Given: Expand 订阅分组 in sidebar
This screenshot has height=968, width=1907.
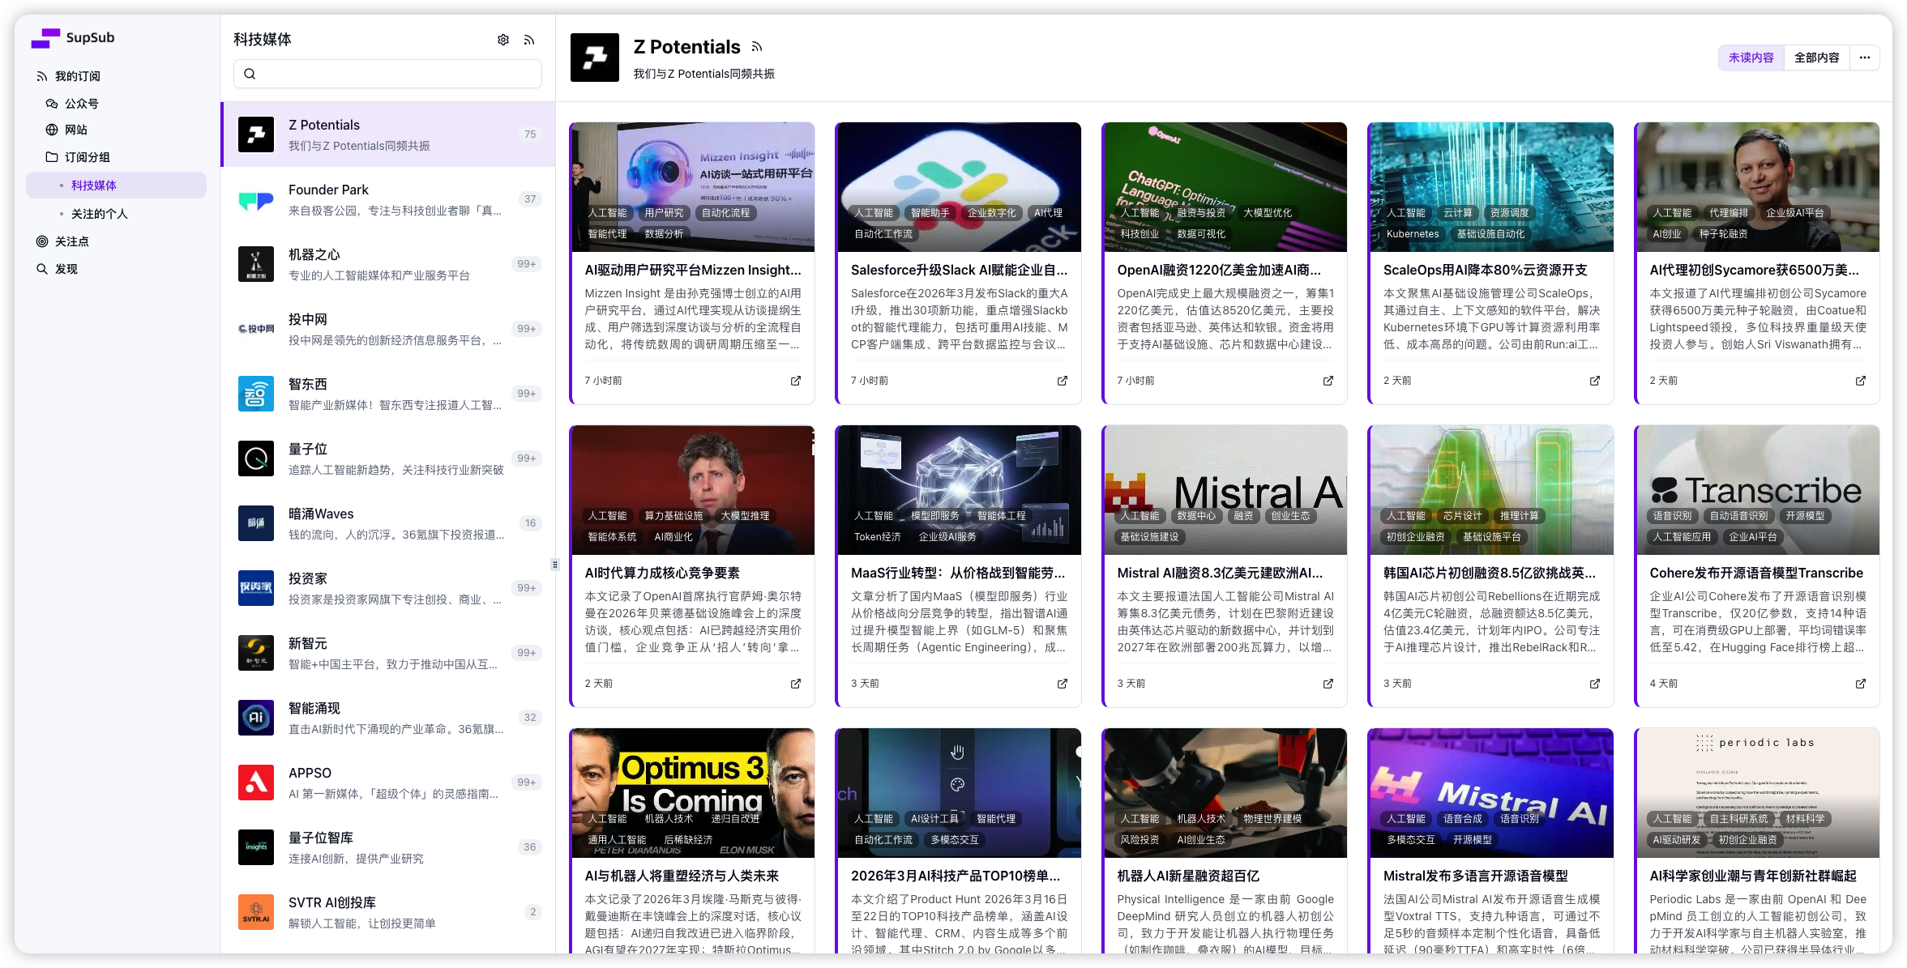Looking at the screenshot, I should 116,157.
